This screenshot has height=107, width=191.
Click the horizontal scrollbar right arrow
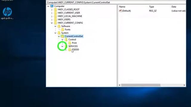coord(184,85)
